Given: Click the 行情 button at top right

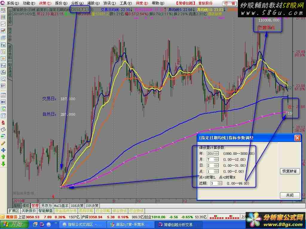Looking at the screenshot, I should [x=229, y=3].
